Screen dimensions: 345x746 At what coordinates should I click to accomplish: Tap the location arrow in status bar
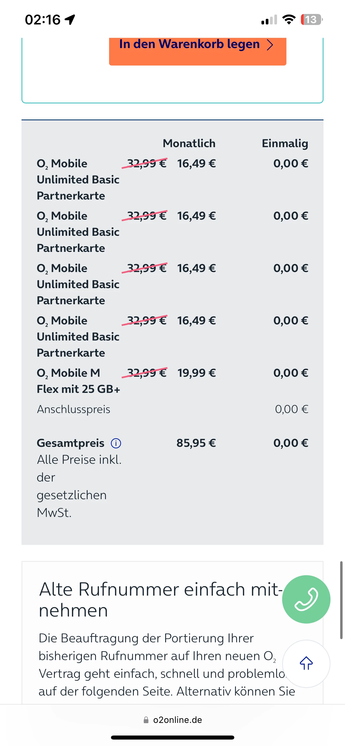[70, 20]
